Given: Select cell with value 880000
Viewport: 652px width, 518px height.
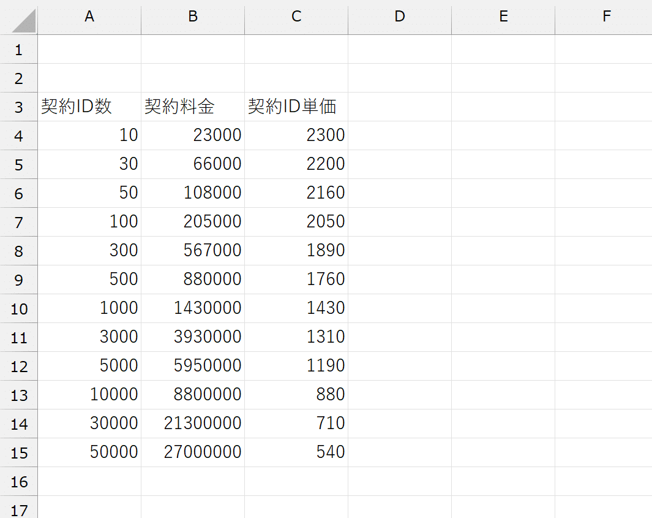Looking at the screenshot, I should click(193, 280).
